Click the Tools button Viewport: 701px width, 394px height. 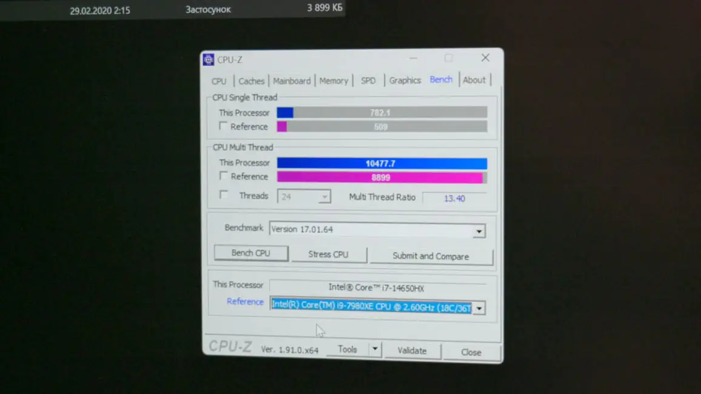(347, 349)
